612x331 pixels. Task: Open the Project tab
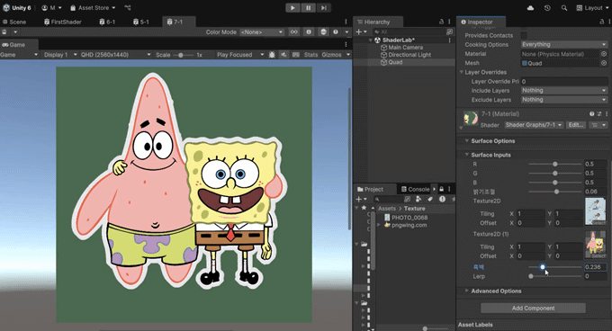pyautogui.click(x=370, y=189)
